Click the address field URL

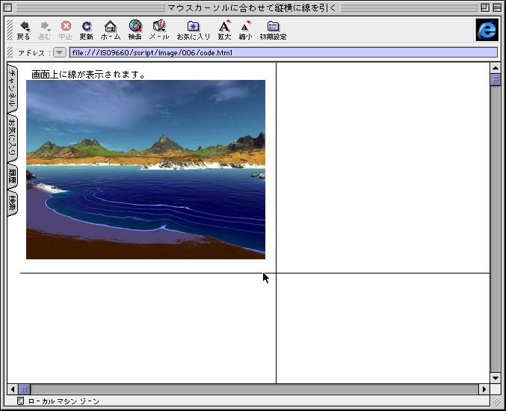[x=283, y=52]
